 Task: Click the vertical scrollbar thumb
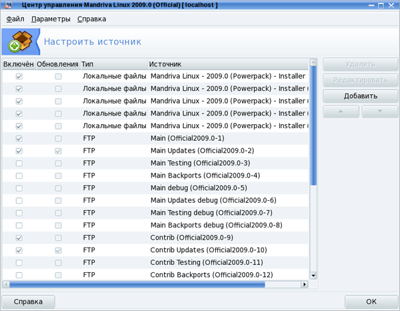coord(313,125)
